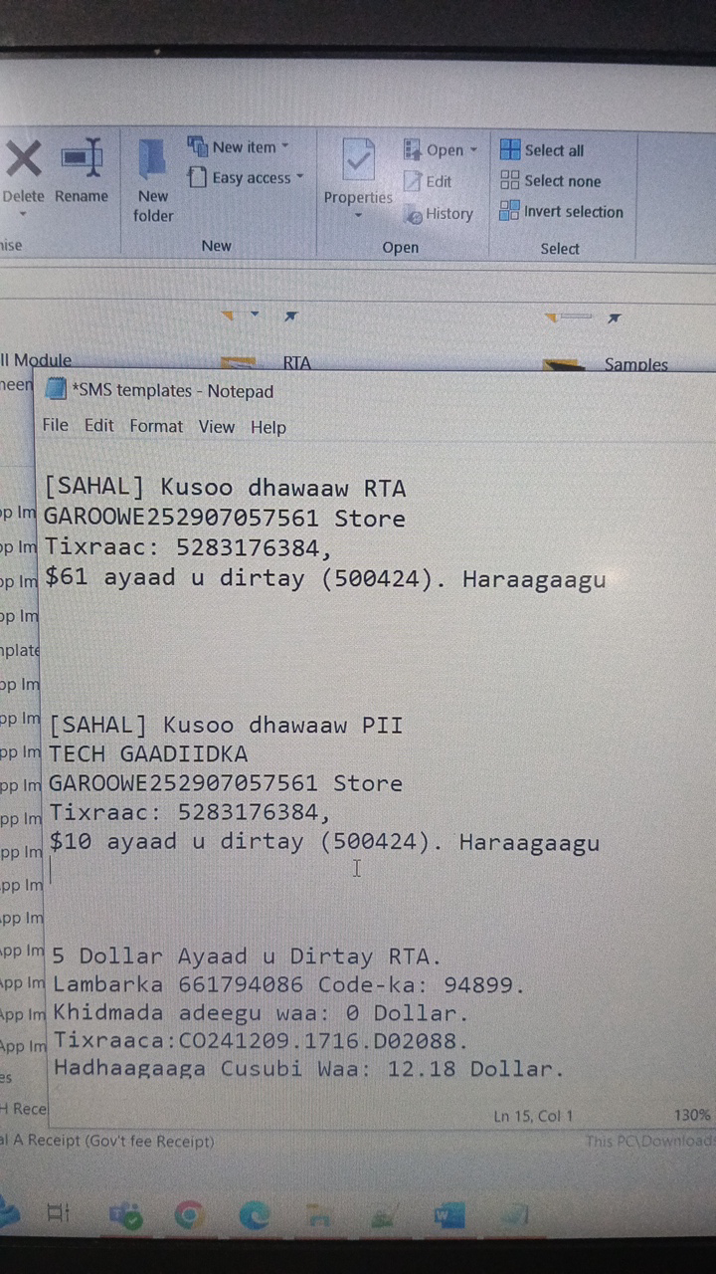The image size is (716, 1274).
Task: Click the line 'Tixraaca:CO241209.1716.D02088.'
Action: (x=261, y=1041)
